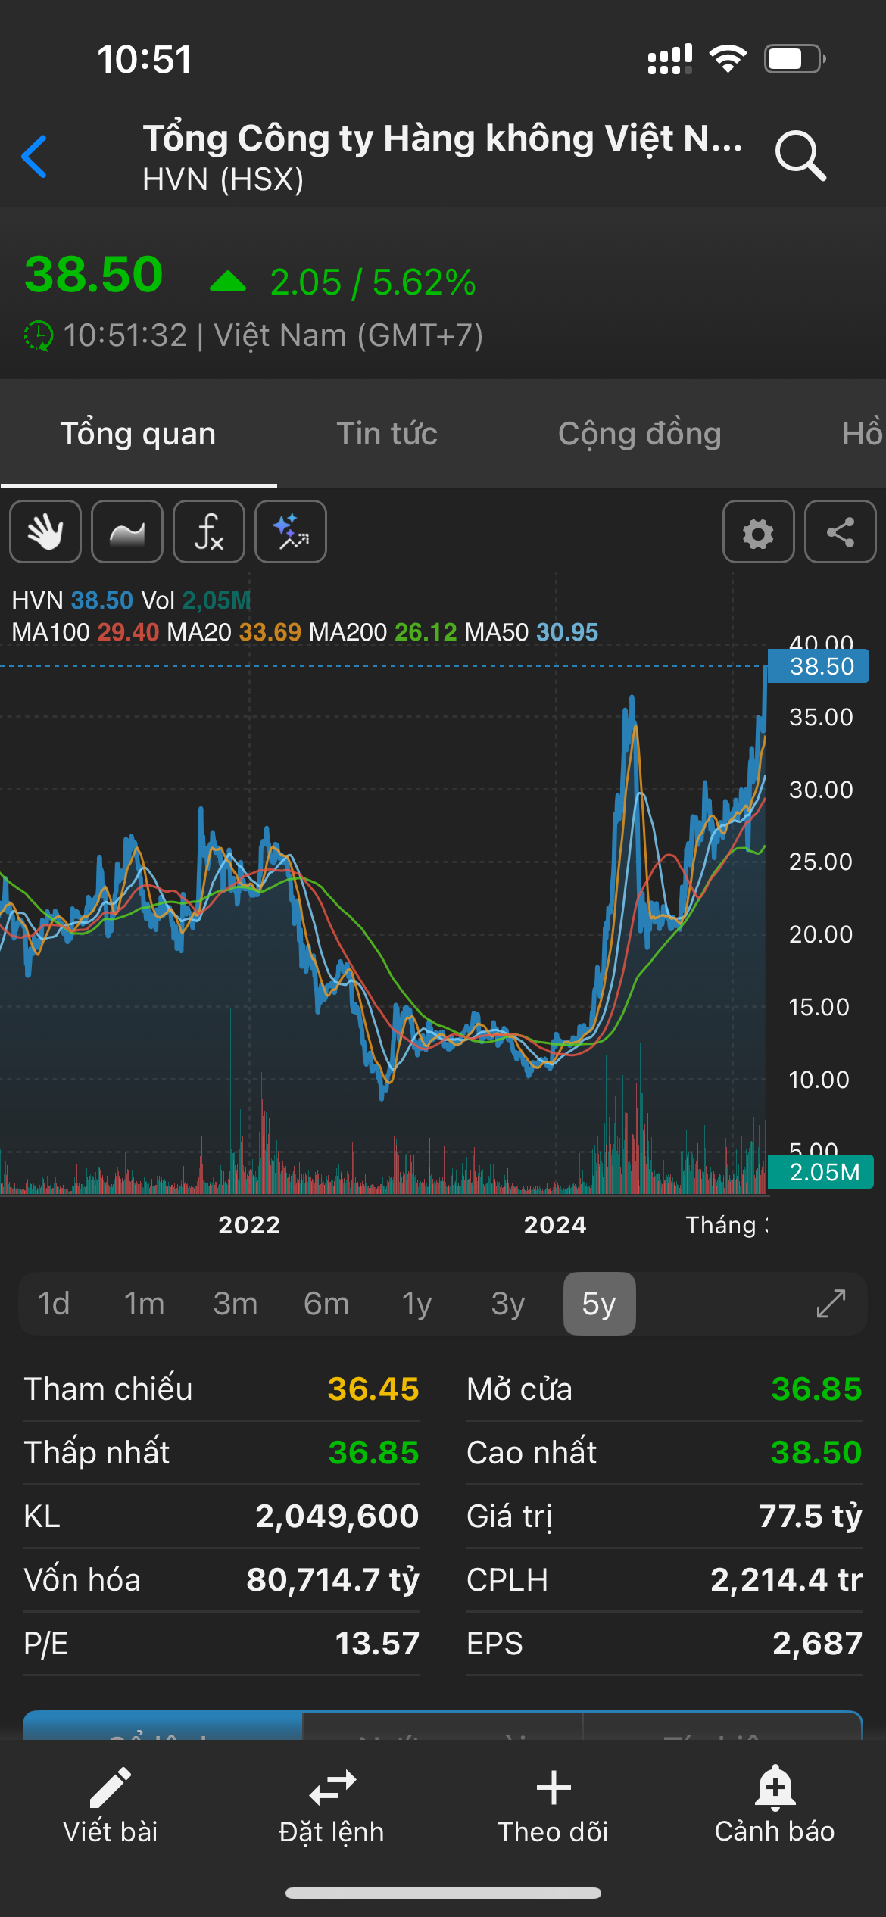Image resolution: width=886 pixels, height=1917 pixels.
Task: Tap the 2022 label on time axis
Action: pyautogui.click(x=249, y=1225)
